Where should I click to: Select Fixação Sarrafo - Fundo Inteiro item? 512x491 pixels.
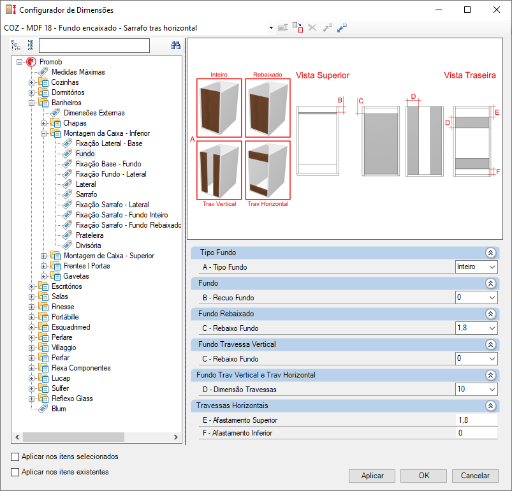pos(122,215)
